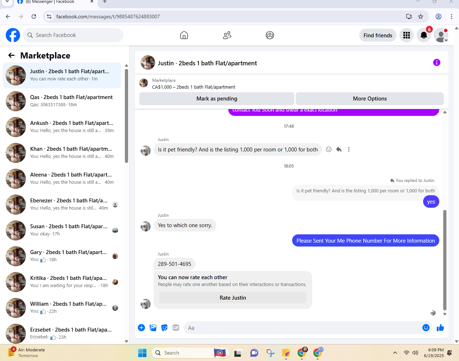Click the Find friends button
Screen dimensions: 459x361
pos(378,35)
